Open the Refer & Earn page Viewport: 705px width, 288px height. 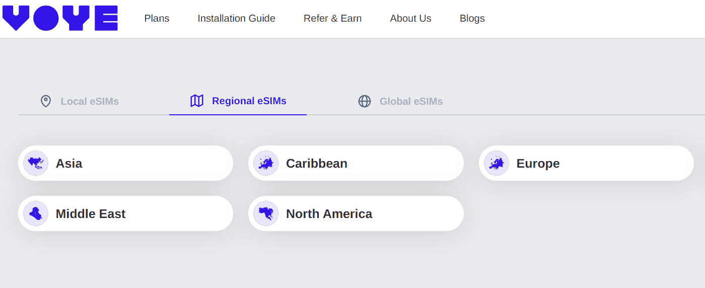(332, 19)
